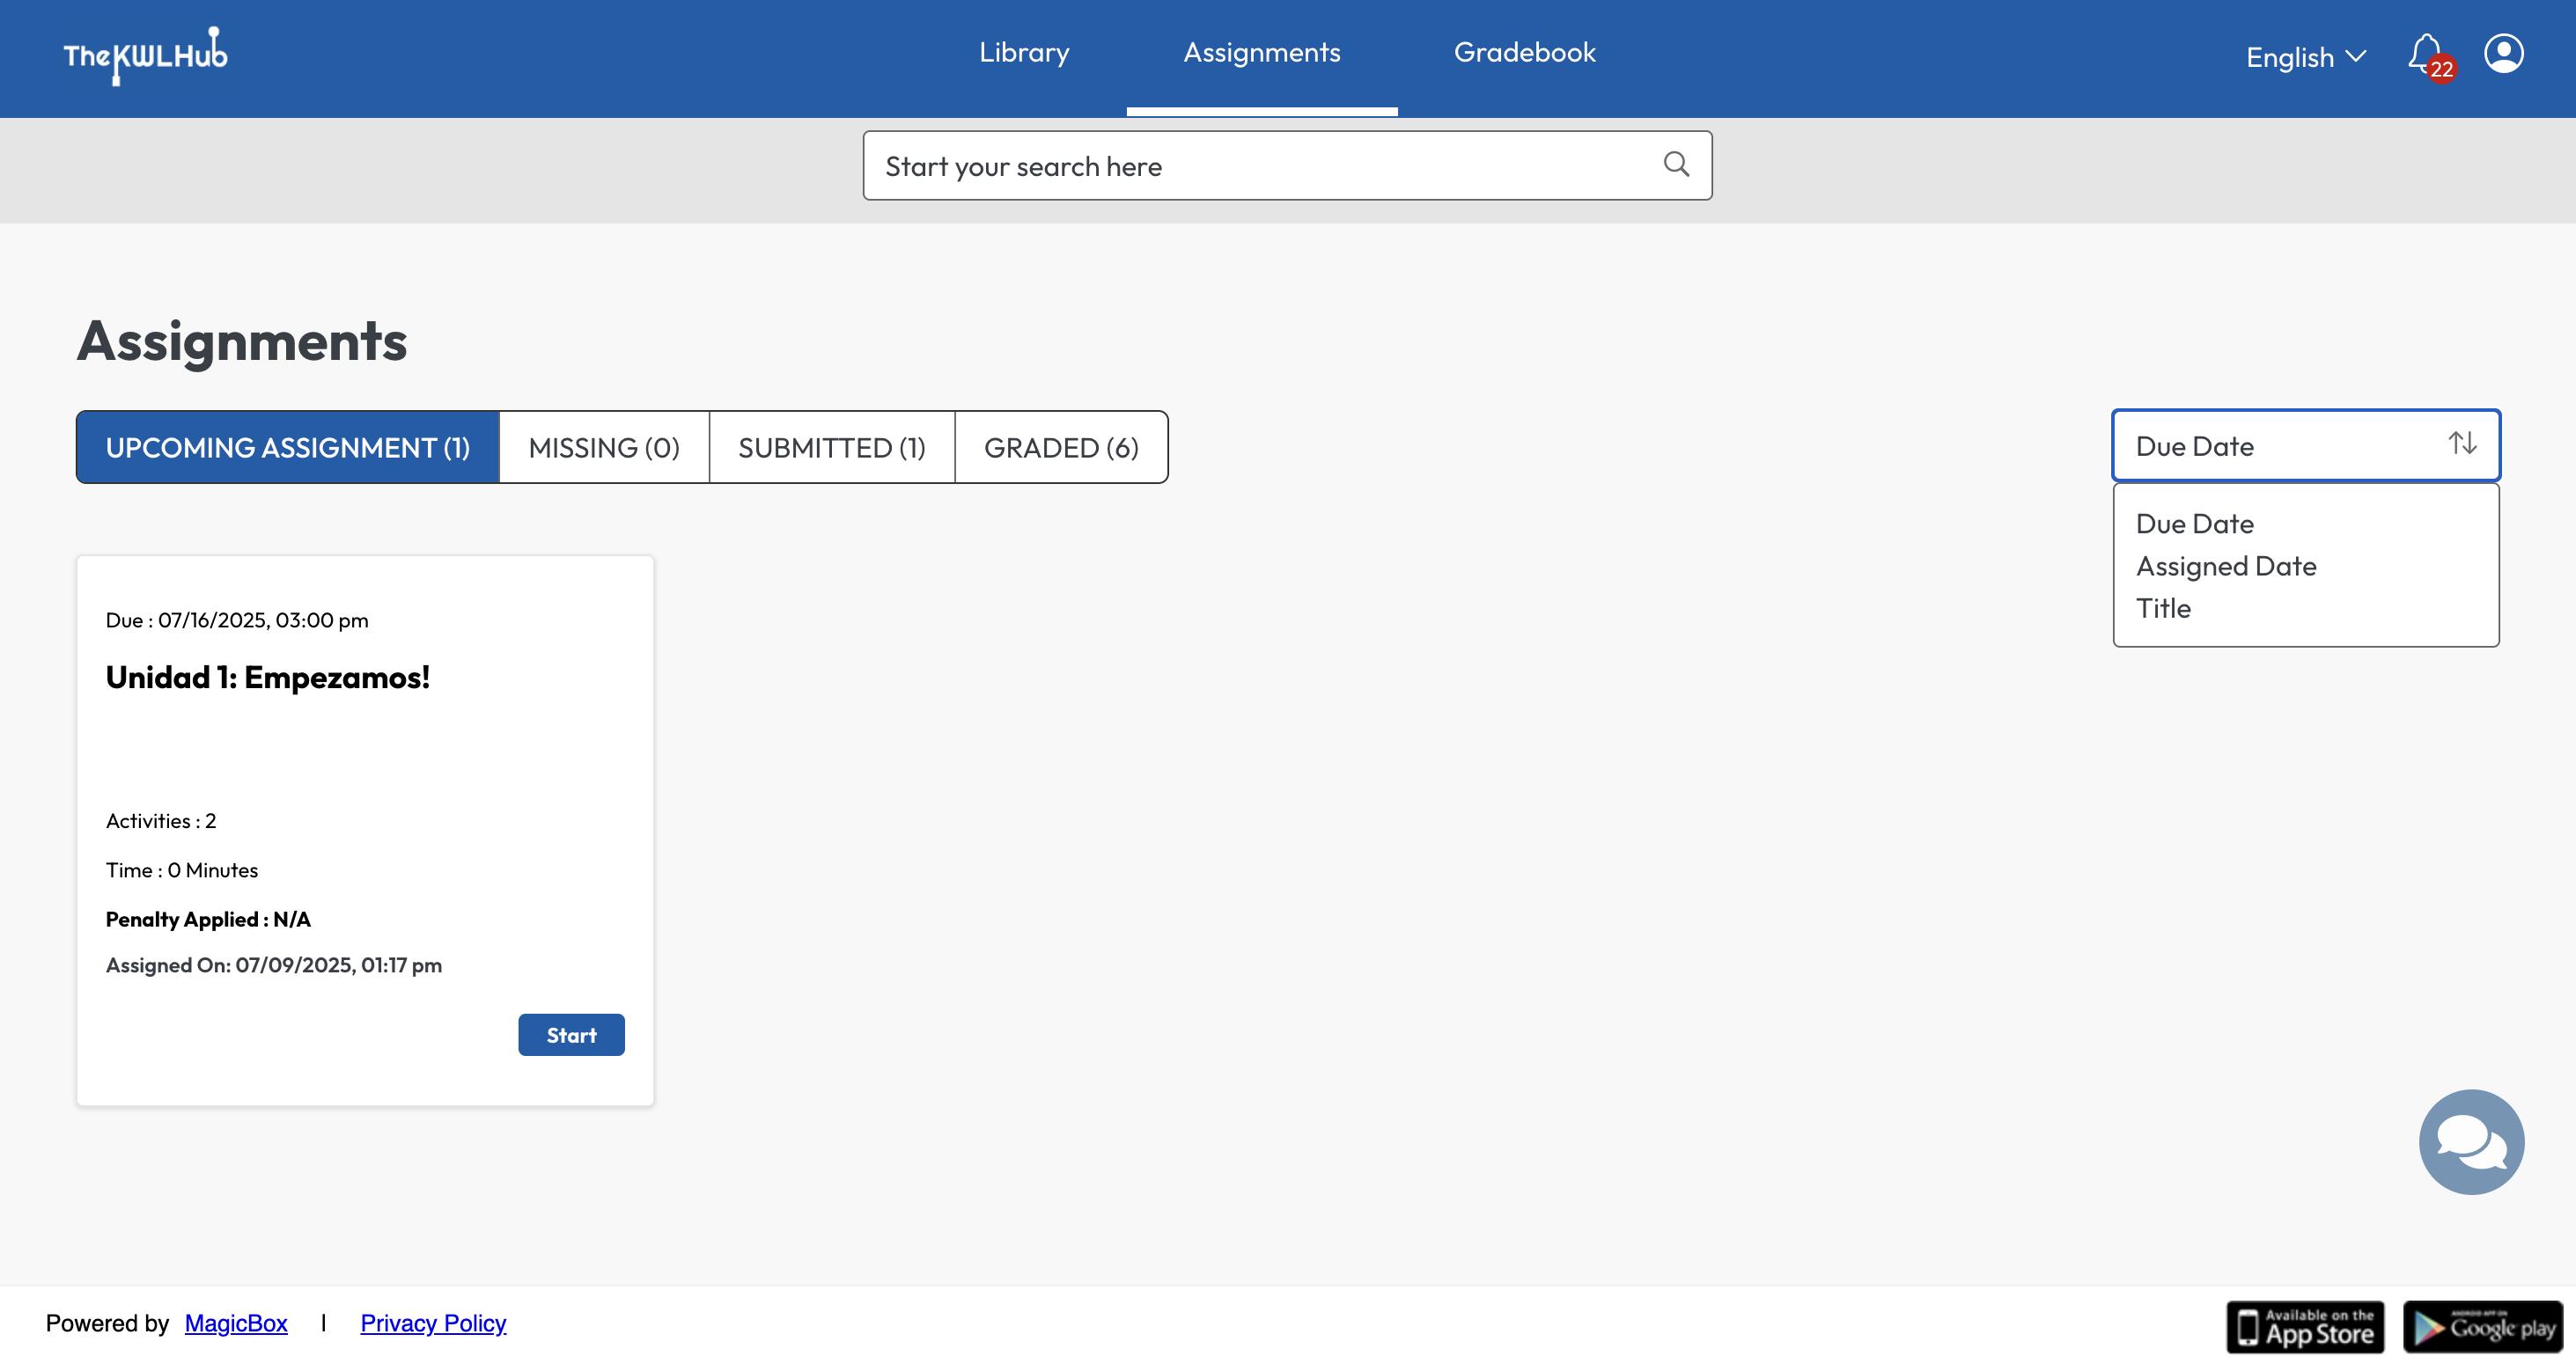Viewport: 2576px width, 1371px height.
Task: Switch to the MISSING (0) tab
Action: pyautogui.click(x=604, y=448)
